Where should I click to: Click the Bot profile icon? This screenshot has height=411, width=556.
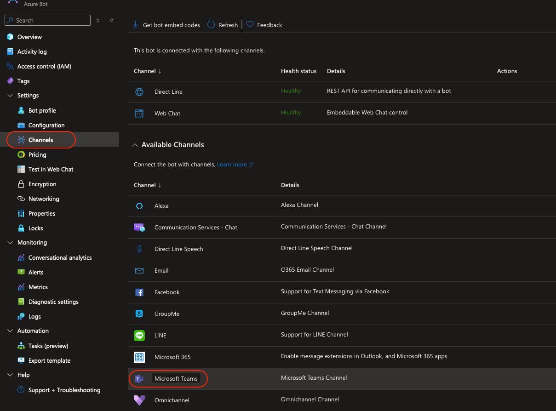point(21,110)
